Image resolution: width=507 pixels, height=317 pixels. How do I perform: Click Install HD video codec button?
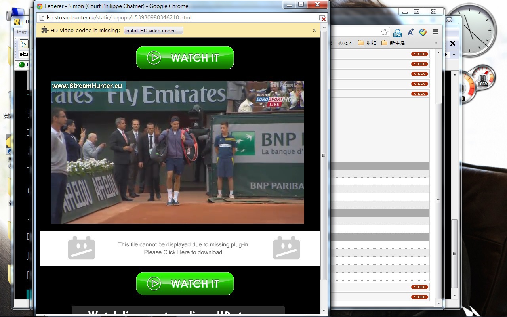153,31
